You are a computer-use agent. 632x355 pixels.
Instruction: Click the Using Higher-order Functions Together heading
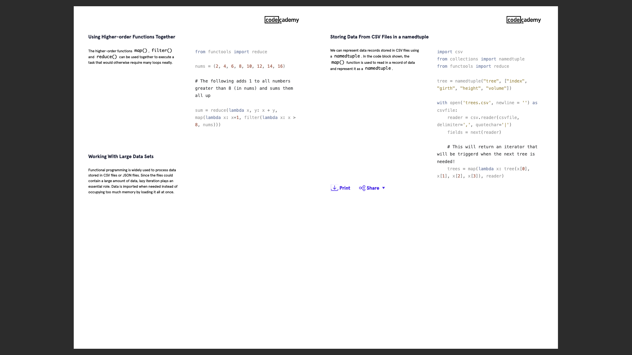(x=132, y=37)
